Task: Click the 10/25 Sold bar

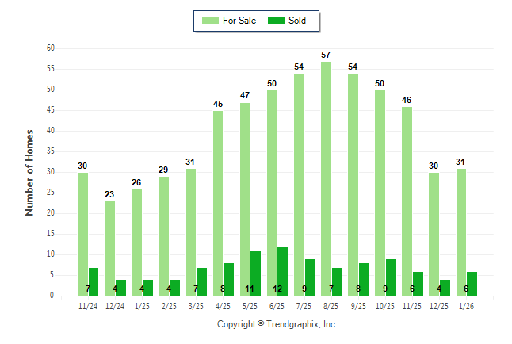Action: click(x=391, y=277)
